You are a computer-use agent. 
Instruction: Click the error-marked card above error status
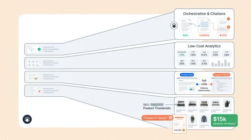223,30
